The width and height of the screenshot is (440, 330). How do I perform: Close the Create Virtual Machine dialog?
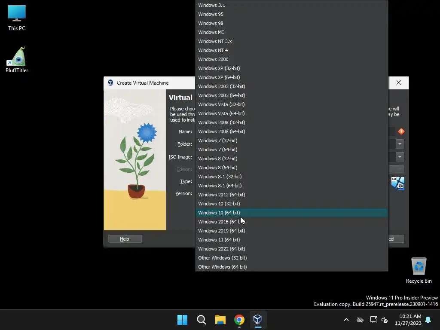pos(398,82)
